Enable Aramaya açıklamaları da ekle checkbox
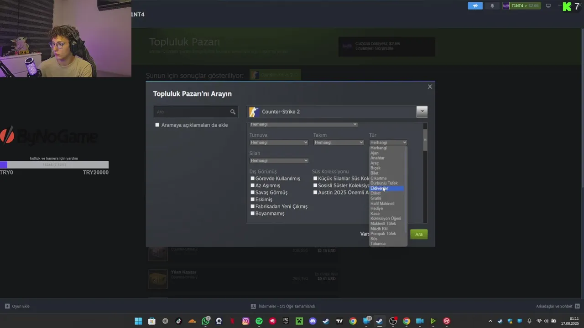 157,125
